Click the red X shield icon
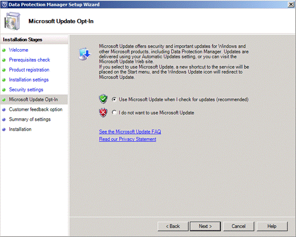The width and height of the screenshot is (296, 237). (x=103, y=113)
